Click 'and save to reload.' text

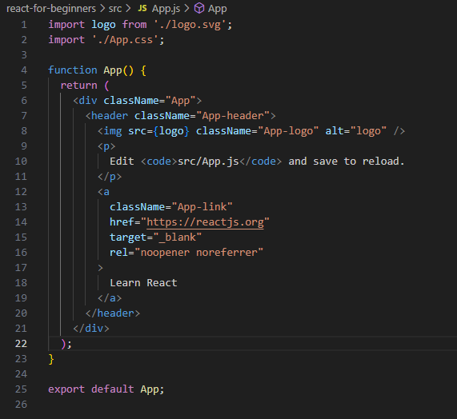[347, 162]
